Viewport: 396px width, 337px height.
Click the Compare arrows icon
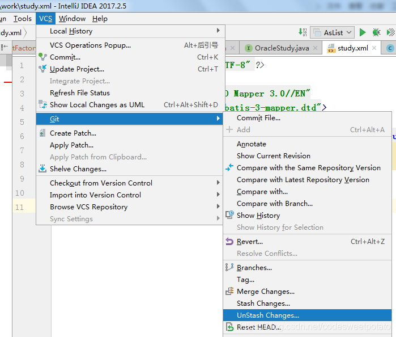click(x=229, y=167)
